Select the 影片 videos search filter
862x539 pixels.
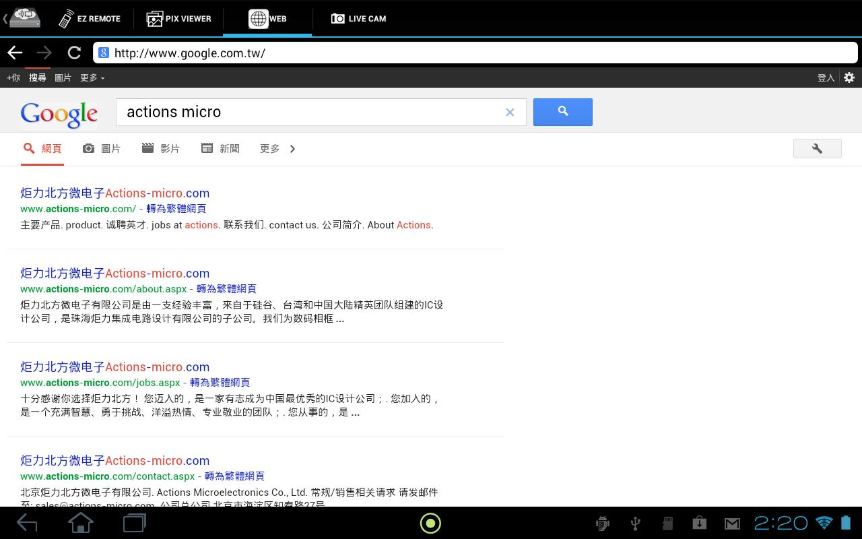160,149
